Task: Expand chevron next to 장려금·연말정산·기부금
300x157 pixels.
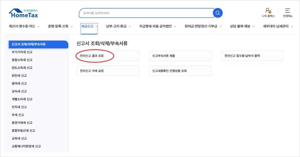Action: coord(221,27)
